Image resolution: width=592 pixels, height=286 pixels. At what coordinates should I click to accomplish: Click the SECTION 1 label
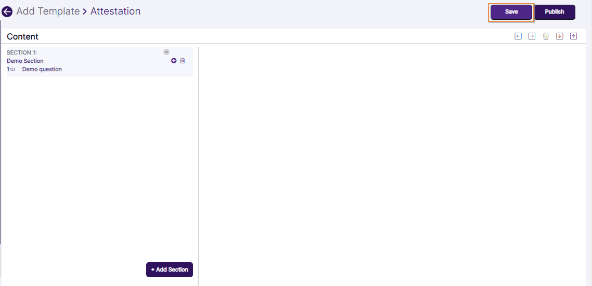(22, 52)
